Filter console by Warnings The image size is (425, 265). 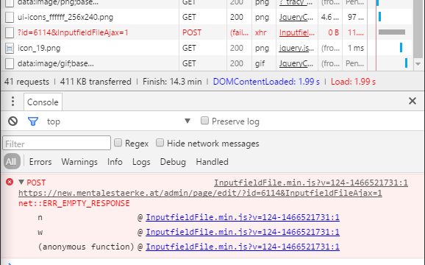coord(79,162)
